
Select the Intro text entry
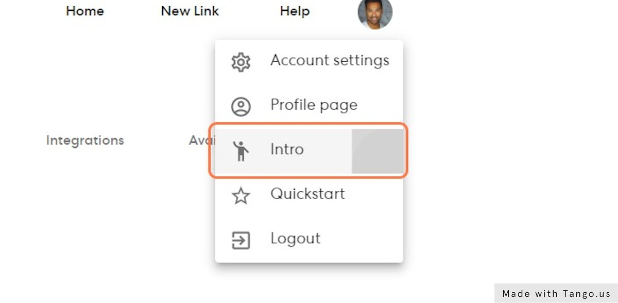click(x=287, y=150)
